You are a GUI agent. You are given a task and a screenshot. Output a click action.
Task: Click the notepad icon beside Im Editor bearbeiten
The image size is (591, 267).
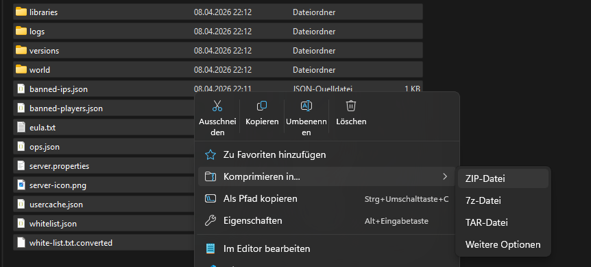point(210,249)
